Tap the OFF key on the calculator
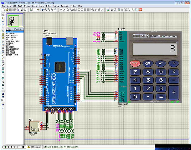 pos(148,63)
